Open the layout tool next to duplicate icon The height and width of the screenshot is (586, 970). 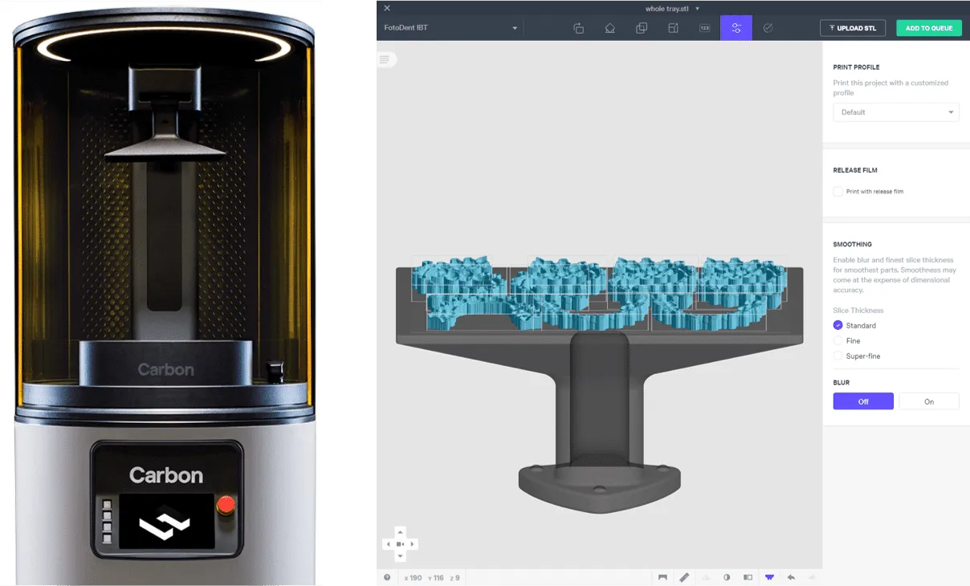pos(673,28)
